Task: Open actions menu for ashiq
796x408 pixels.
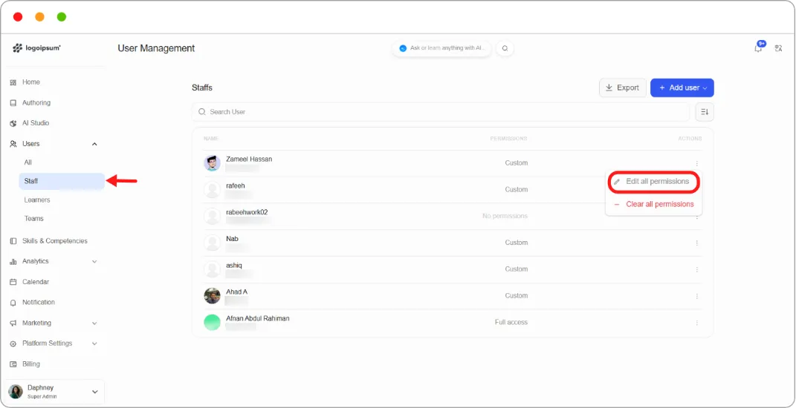Action: (697, 269)
